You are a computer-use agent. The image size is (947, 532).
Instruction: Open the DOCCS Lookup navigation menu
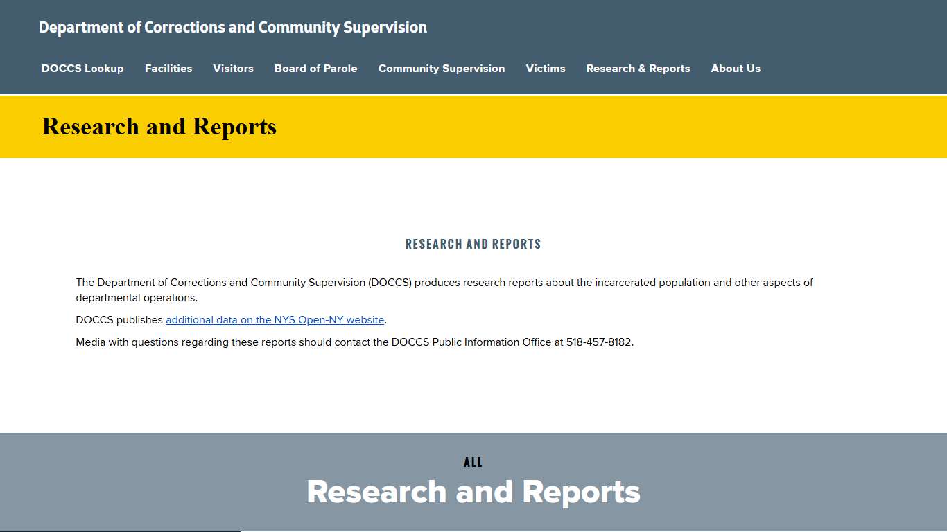coord(82,68)
